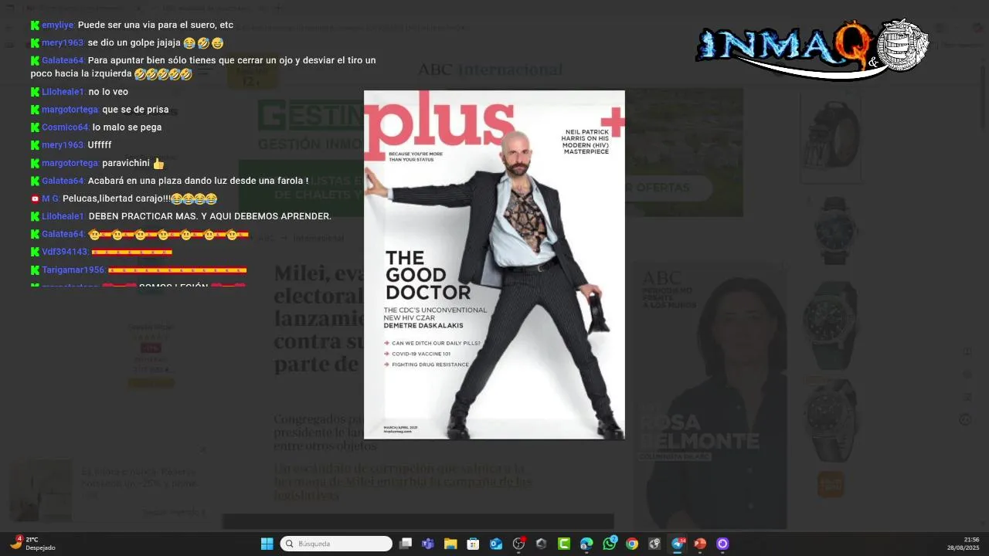Open Microsoft Store from the taskbar
This screenshot has width=989, height=556.
473,544
